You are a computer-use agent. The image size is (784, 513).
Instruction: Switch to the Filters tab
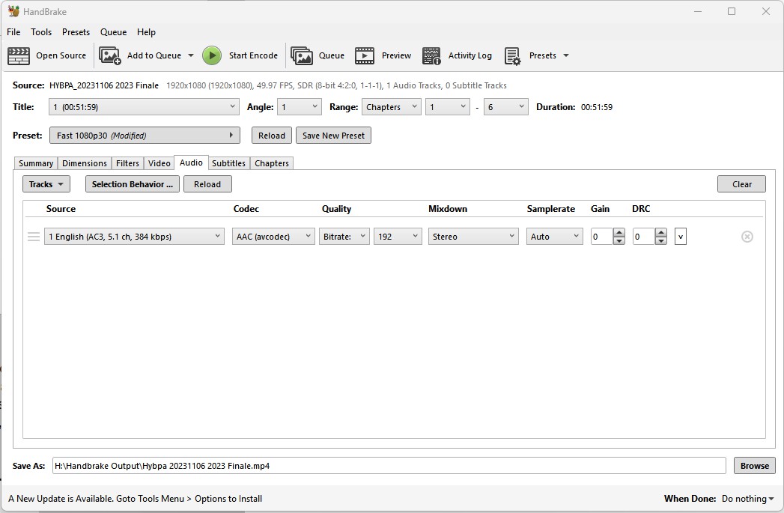[x=127, y=163]
